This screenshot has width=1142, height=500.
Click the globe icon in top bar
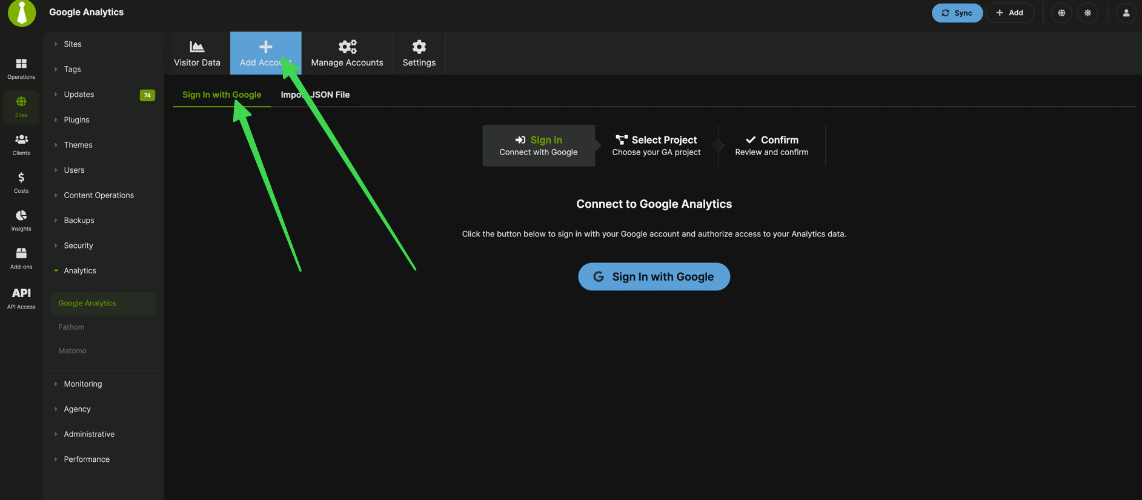(1061, 13)
